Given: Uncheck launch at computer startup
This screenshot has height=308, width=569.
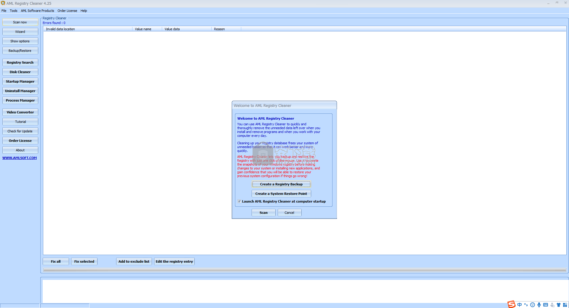Looking at the screenshot, I should (x=239, y=201).
